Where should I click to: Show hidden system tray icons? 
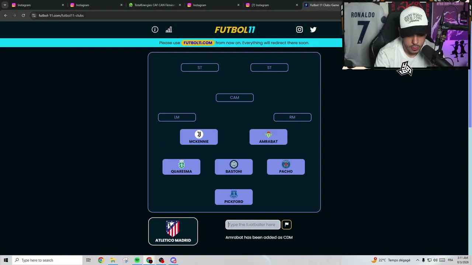click(x=417, y=260)
